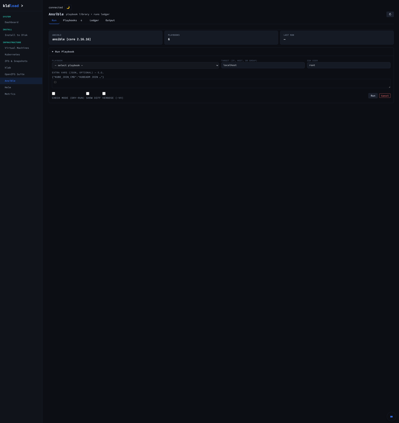Click the Run button
399x423 pixels.
[x=373, y=96]
